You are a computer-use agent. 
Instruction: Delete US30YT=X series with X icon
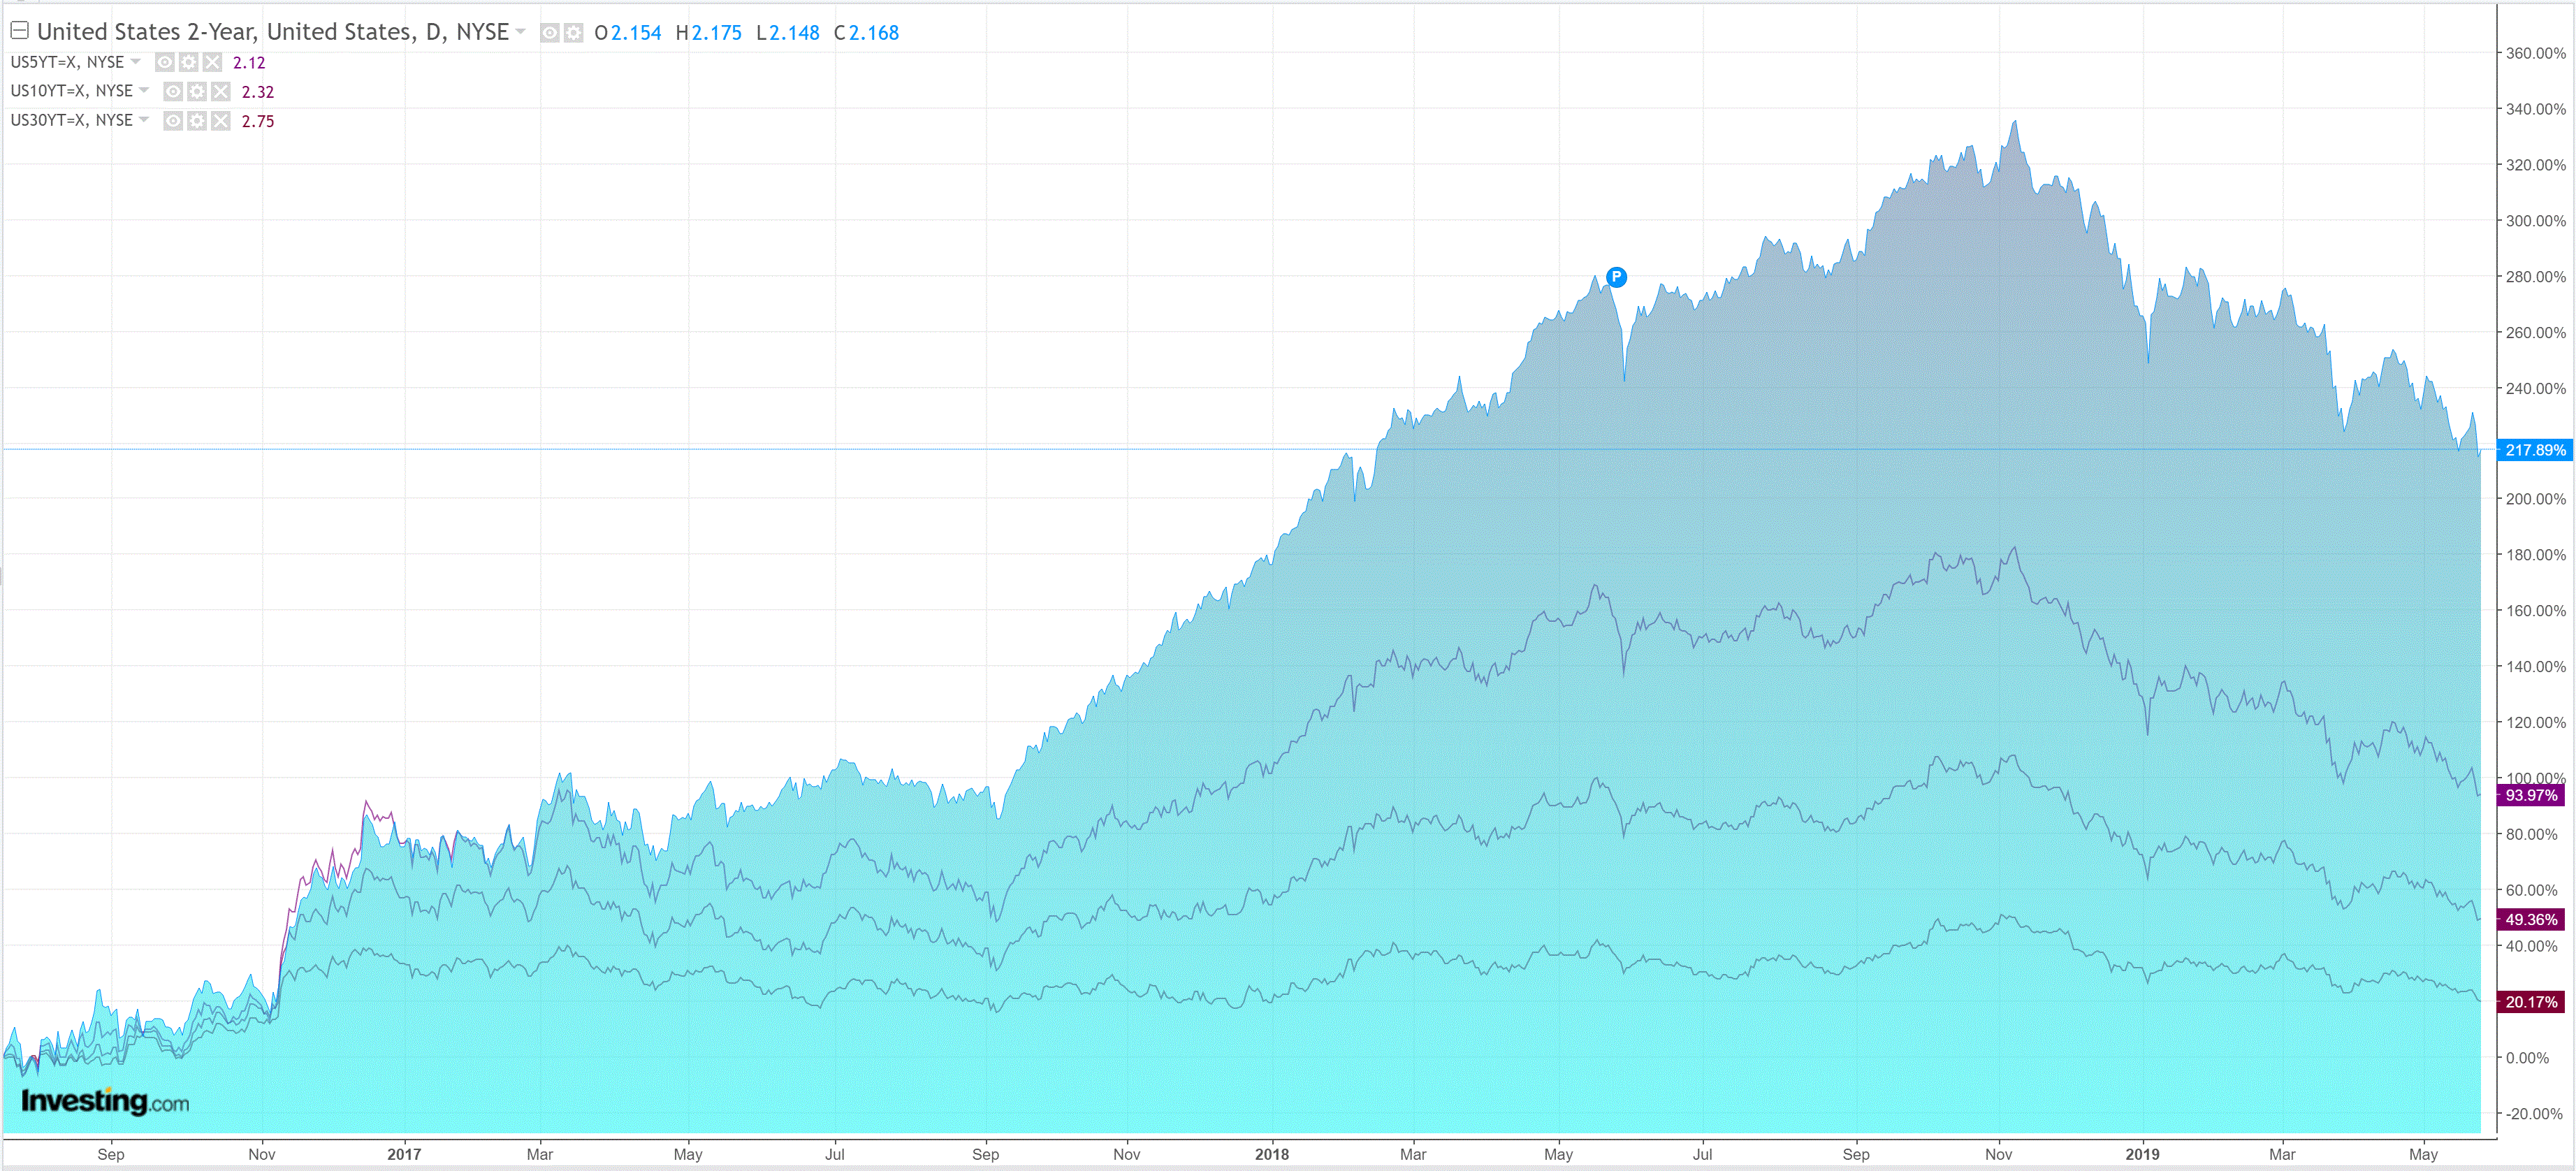click(x=221, y=121)
